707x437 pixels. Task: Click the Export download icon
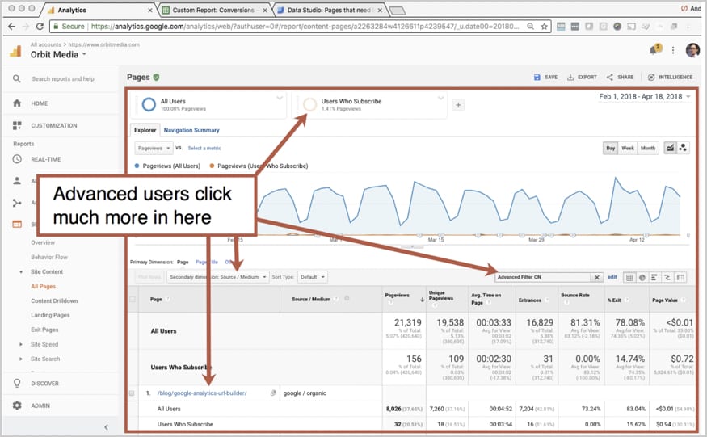click(570, 77)
